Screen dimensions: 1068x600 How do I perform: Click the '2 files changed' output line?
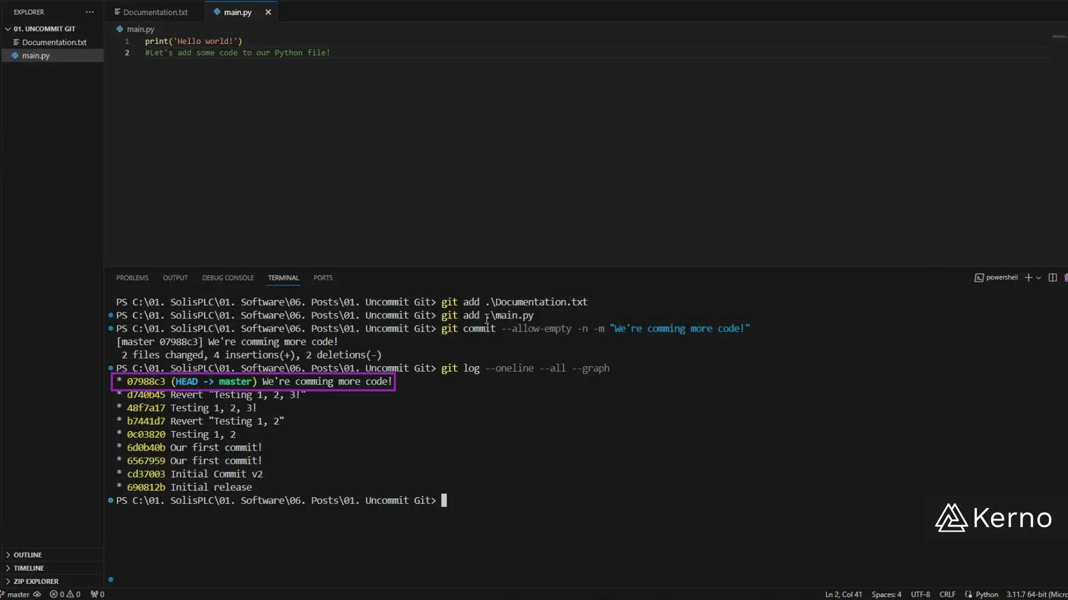pyautogui.click(x=251, y=355)
